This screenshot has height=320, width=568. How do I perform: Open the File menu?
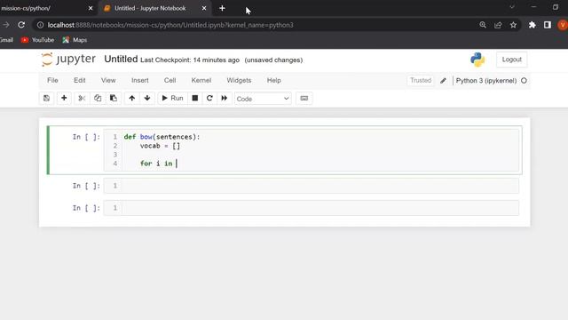pyautogui.click(x=52, y=81)
